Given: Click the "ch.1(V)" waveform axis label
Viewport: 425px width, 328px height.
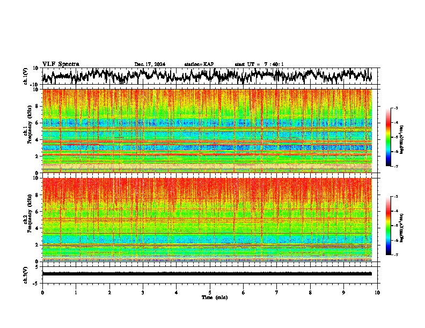Looking at the screenshot, I should coord(26,76).
